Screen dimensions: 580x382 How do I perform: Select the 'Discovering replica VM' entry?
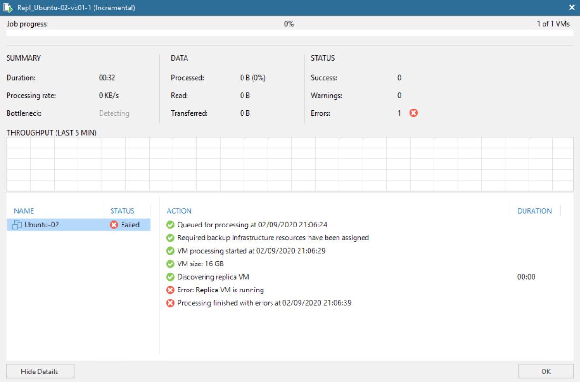(213, 277)
